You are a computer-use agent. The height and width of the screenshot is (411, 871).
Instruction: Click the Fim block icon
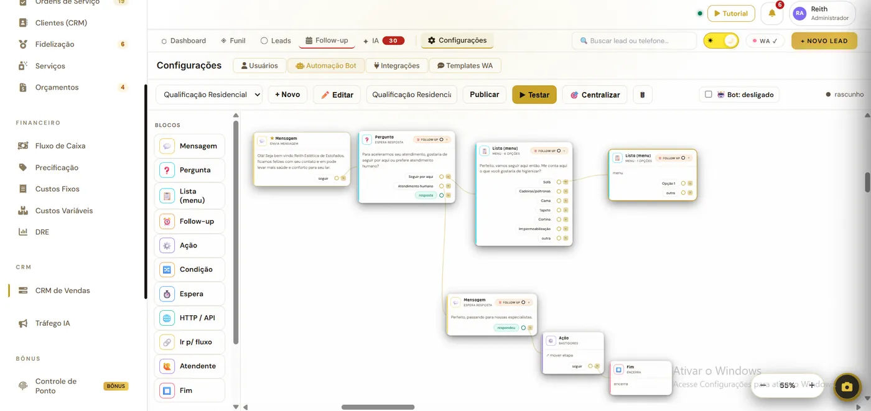167,390
